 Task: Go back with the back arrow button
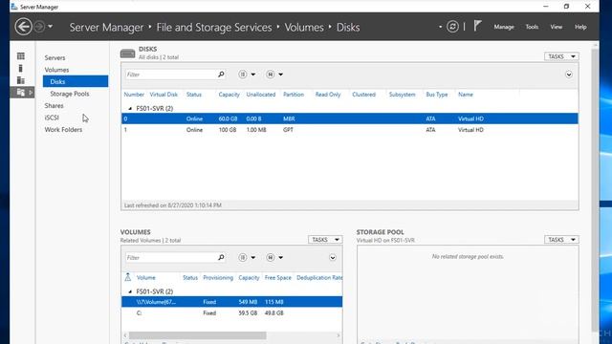[x=23, y=27]
